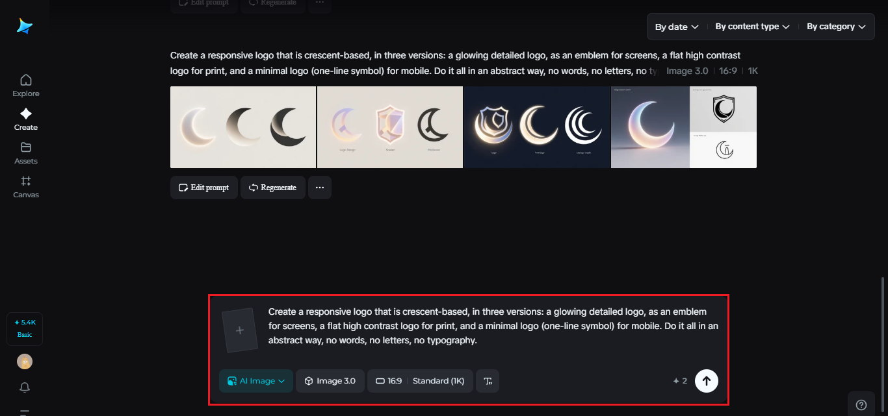
Task: Click Regenerate to recreate the images
Action: click(272, 188)
